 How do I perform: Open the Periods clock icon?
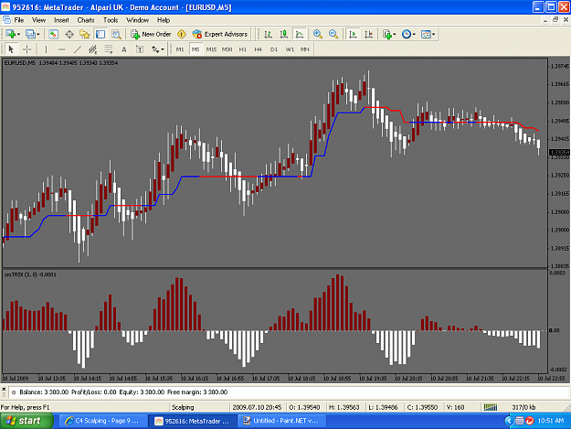click(406, 34)
